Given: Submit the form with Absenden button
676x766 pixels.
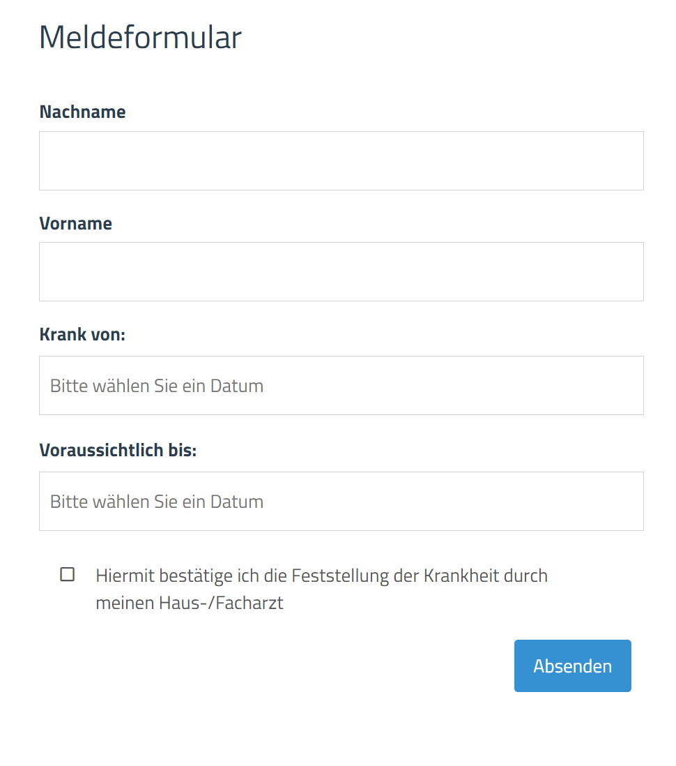Looking at the screenshot, I should tap(573, 666).
